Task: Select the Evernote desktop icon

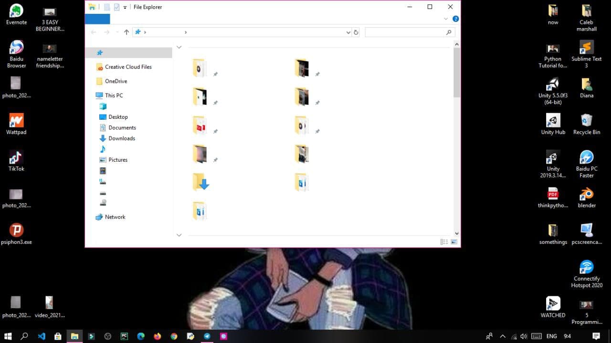Action: pos(17,15)
